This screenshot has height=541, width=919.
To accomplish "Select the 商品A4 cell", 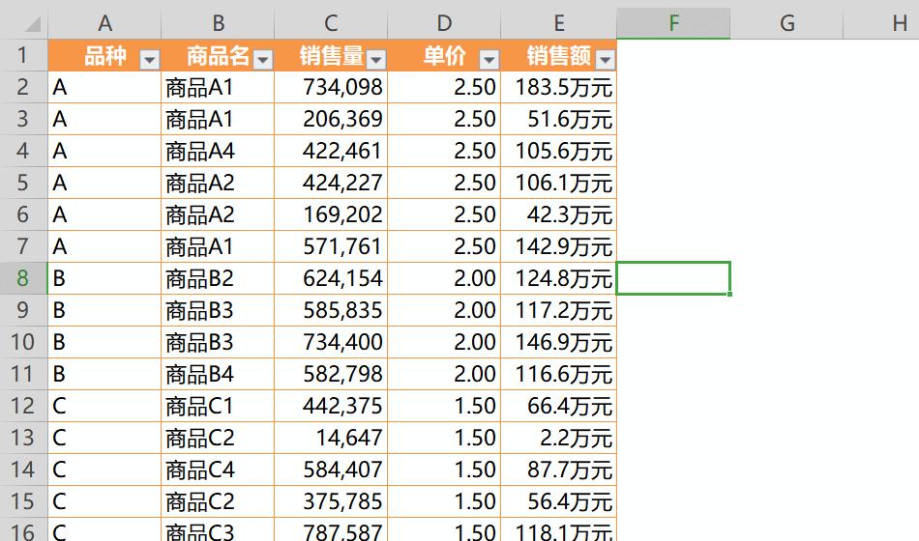I will point(218,151).
